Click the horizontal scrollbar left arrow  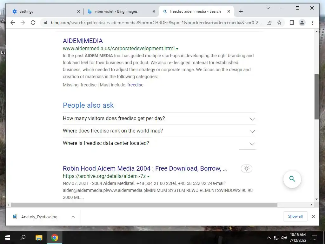[x=8, y=205]
